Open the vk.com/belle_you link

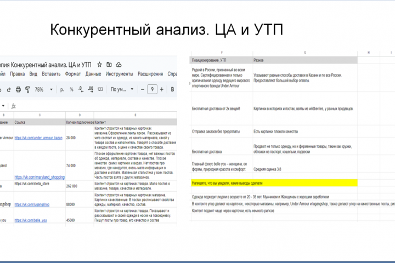click(31, 220)
